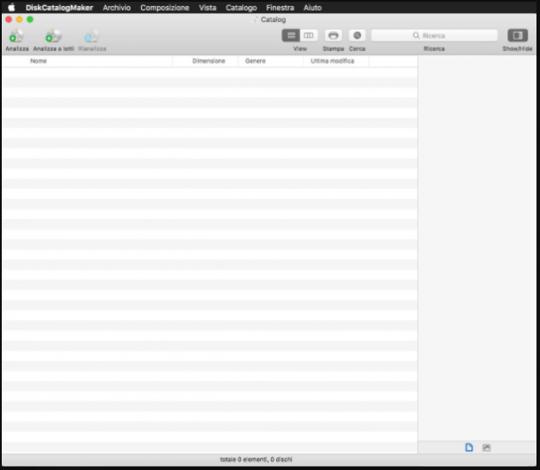Open the Aiuto menu

point(312,8)
